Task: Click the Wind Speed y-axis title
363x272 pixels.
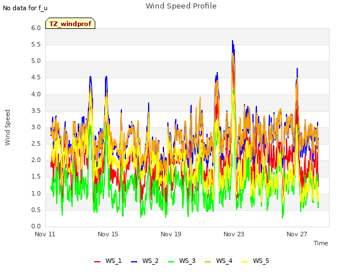Action: [7, 127]
